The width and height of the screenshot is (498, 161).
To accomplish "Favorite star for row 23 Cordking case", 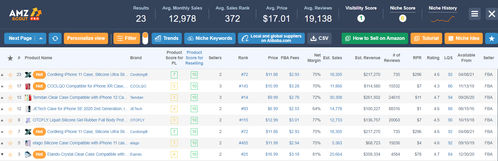I will coord(10,75).
